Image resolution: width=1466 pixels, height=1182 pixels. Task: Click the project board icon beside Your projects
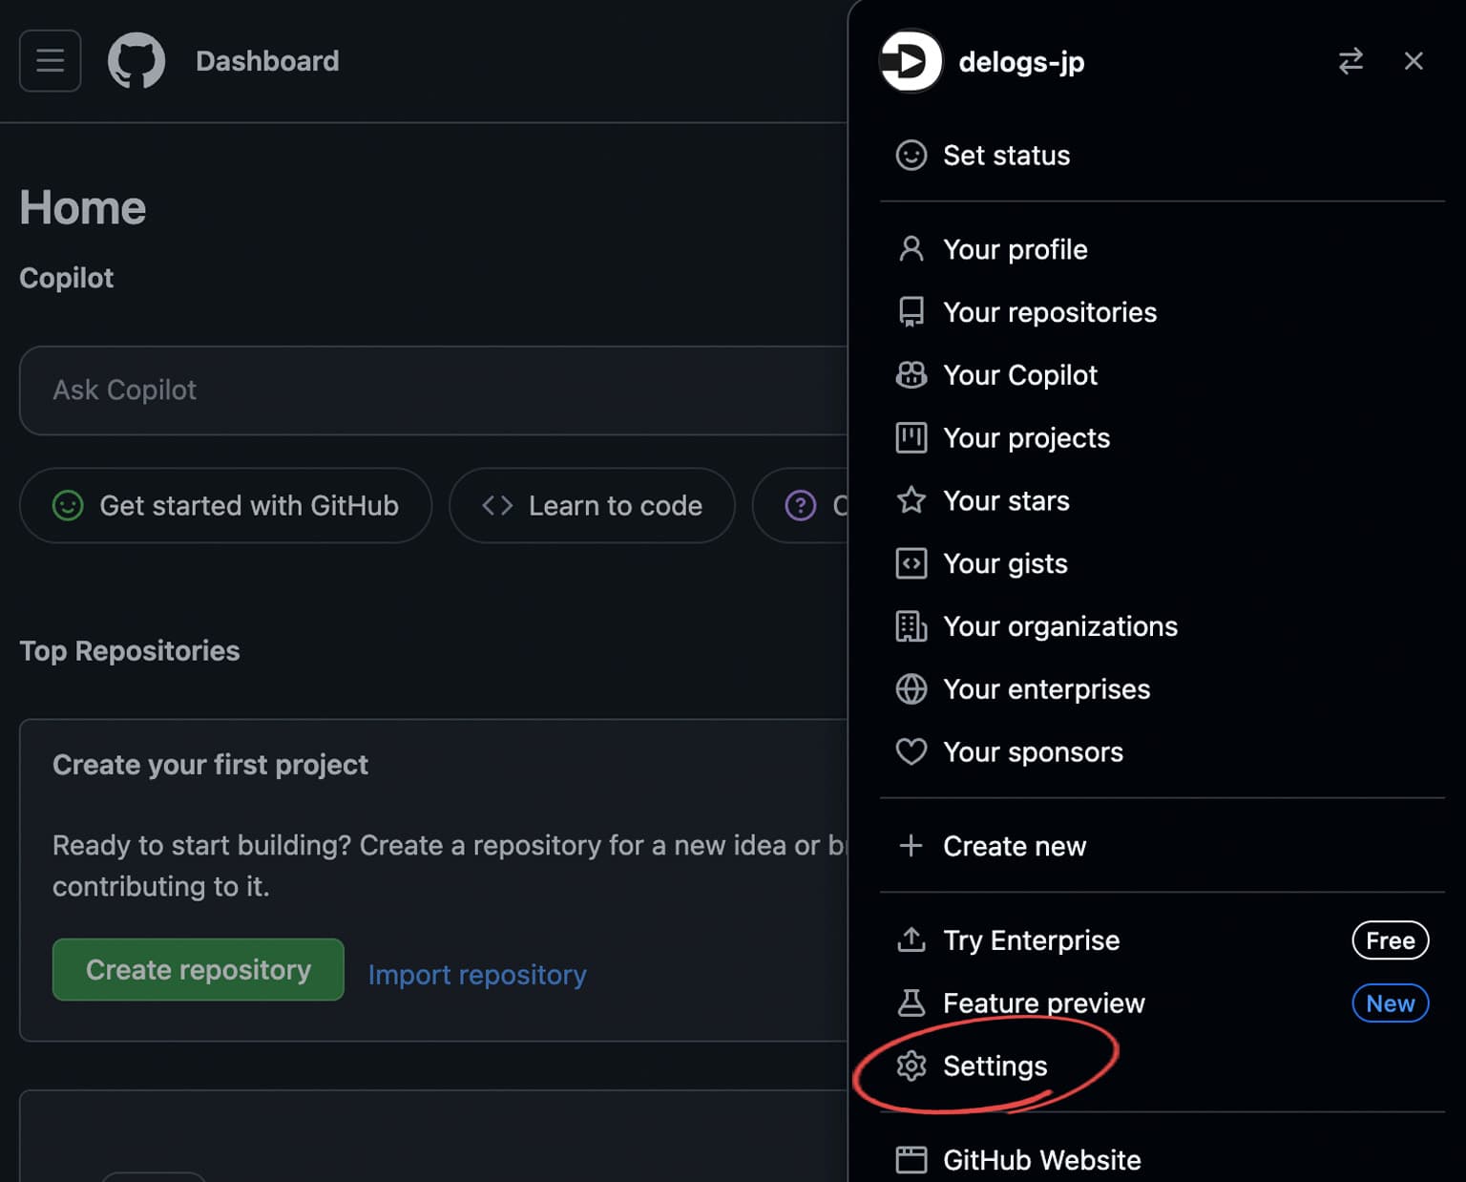tap(911, 437)
